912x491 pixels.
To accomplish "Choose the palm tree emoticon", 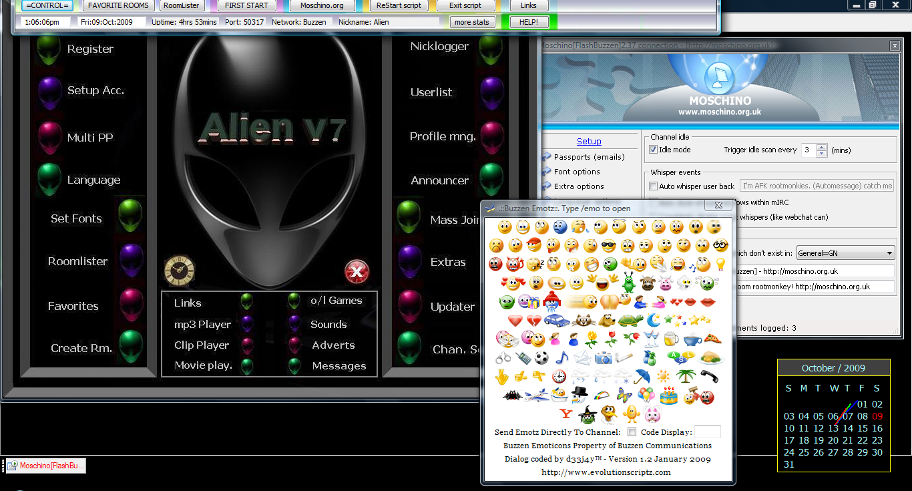I will point(686,375).
